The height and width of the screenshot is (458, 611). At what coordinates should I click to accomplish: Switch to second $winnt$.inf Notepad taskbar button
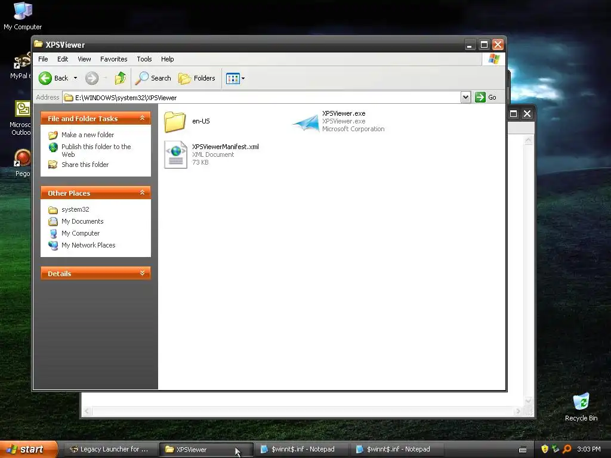pyautogui.click(x=397, y=450)
